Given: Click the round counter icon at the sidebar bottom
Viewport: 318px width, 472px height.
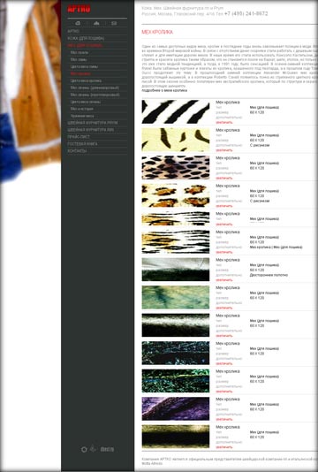Looking at the screenshot, I should point(84,449).
